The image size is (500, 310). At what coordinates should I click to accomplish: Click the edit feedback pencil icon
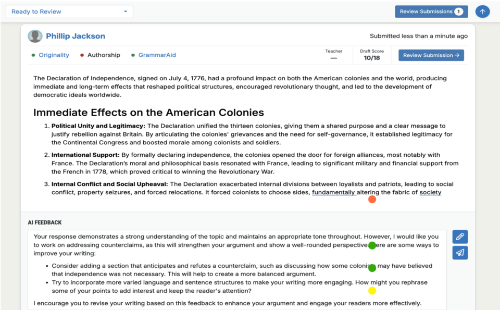[x=460, y=237]
